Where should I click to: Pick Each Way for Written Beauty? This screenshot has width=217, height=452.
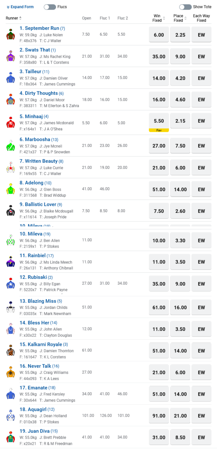coord(202,167)
